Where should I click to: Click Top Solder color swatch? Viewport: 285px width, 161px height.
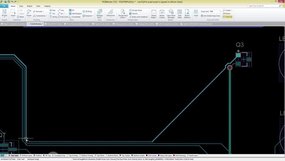[x=120, y=156]
